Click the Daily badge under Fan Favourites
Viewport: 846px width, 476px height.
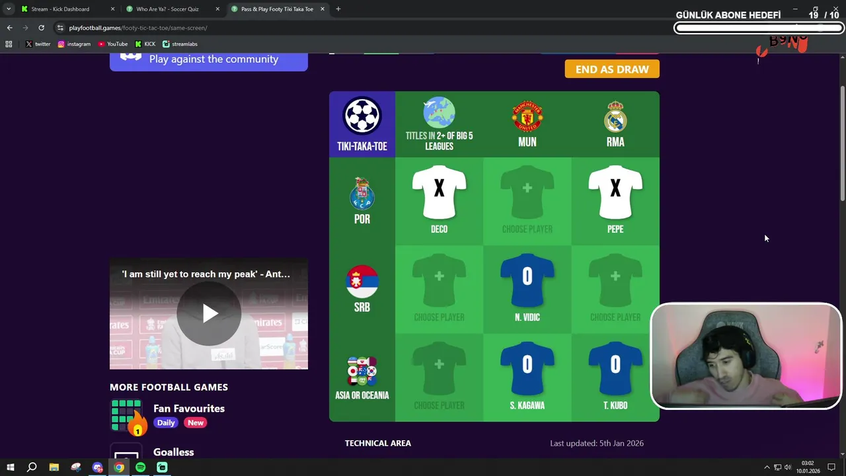[x=166, y=422]
